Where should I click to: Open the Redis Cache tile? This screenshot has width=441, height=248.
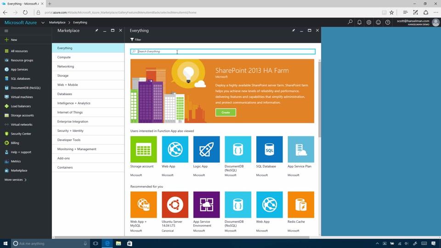[301, 205]
